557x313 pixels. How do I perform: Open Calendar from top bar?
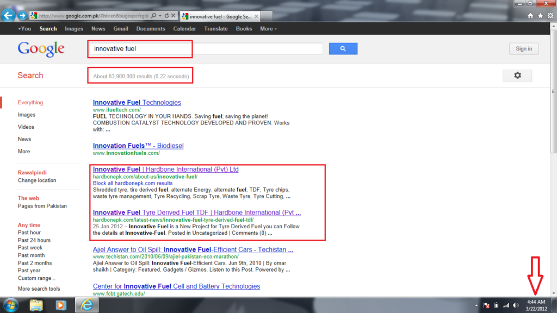coord(184,29)
